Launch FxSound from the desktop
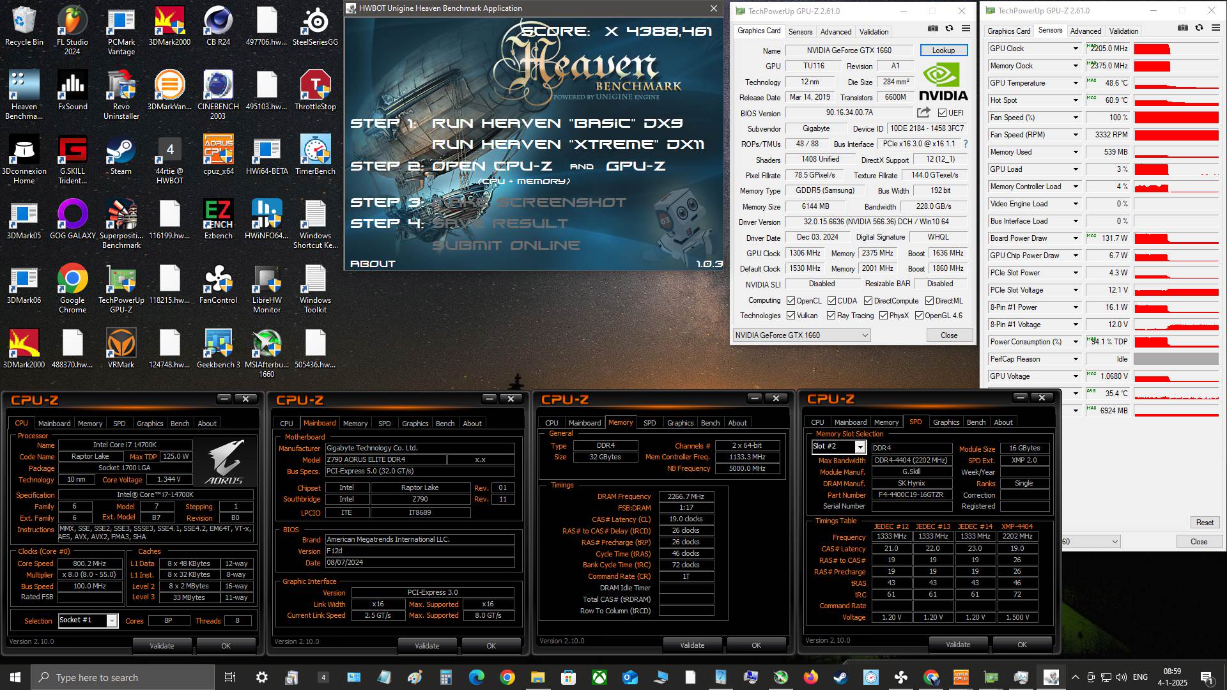This screenshot has height=690, width=1227. pos(72,91)
